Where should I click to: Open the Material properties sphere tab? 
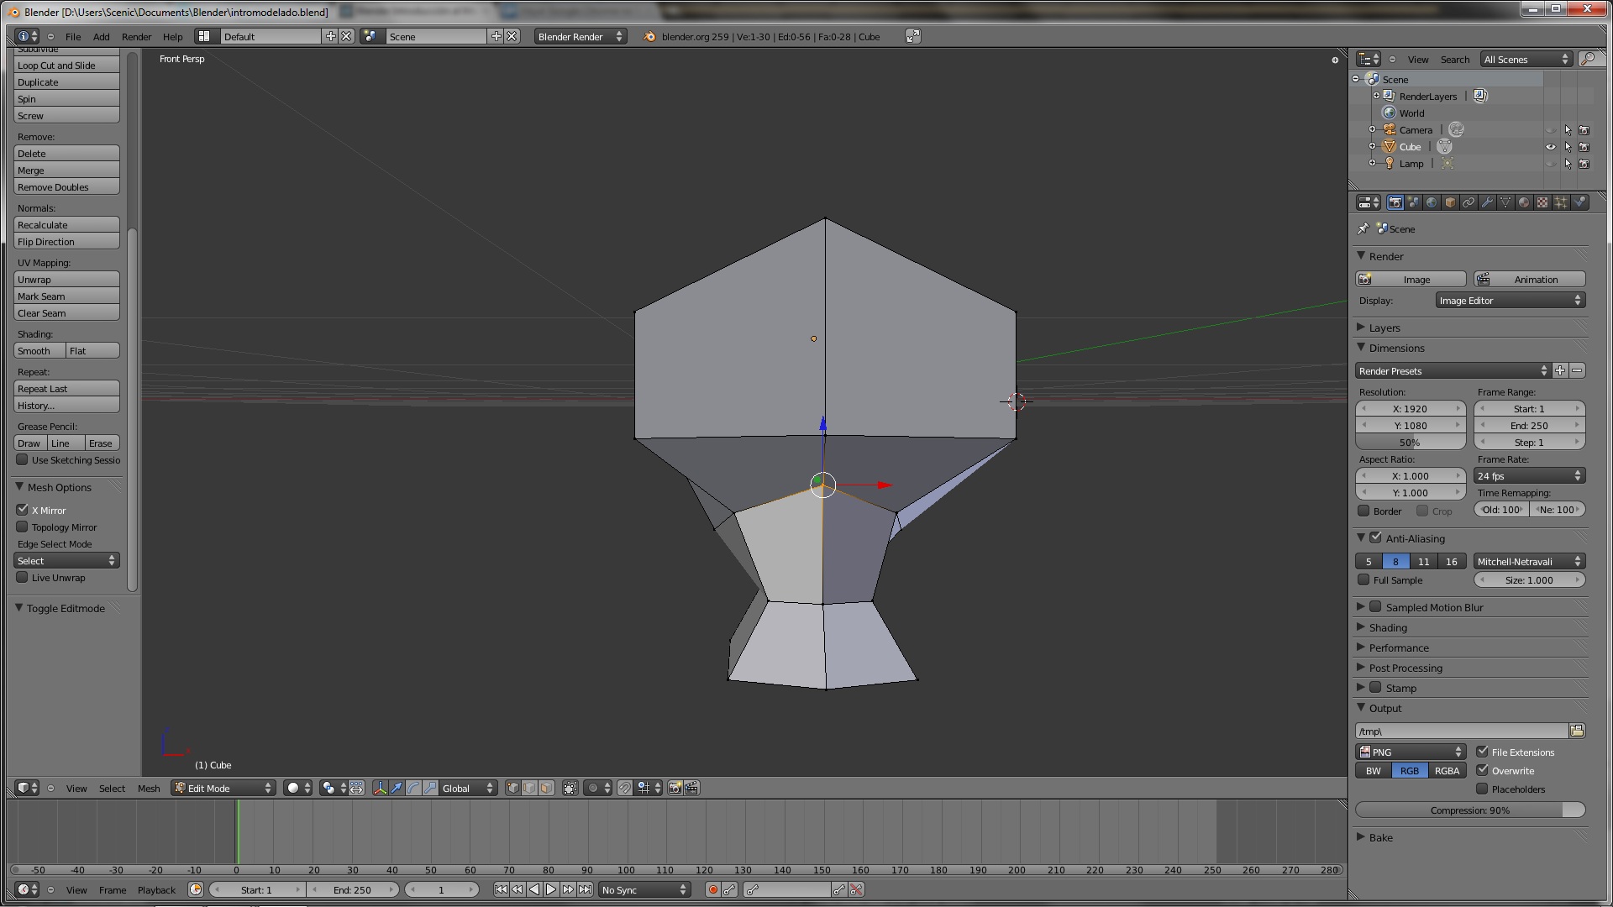[x=1524, y=202]
